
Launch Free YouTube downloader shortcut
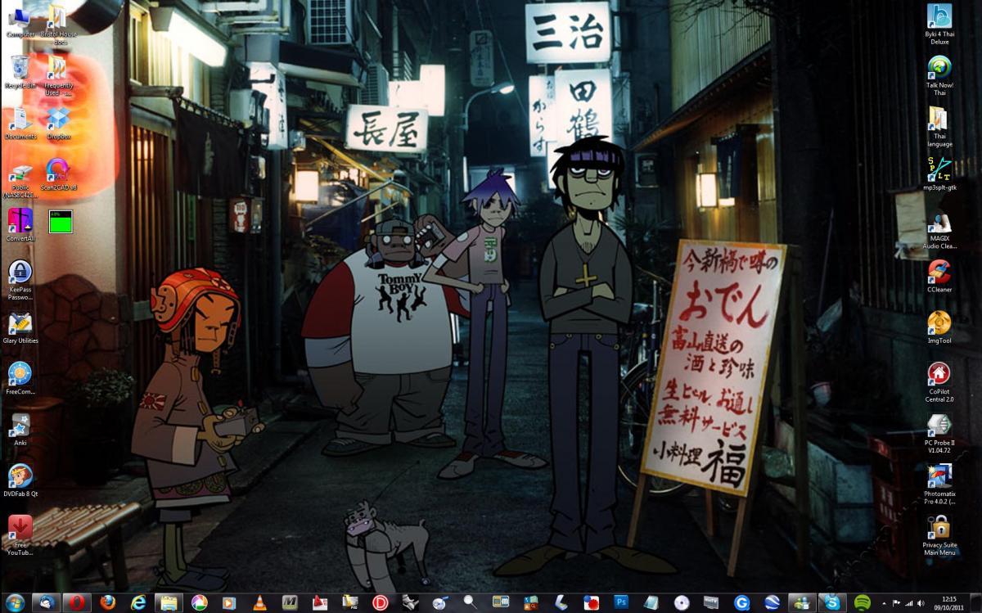click(x=20, y=535)
